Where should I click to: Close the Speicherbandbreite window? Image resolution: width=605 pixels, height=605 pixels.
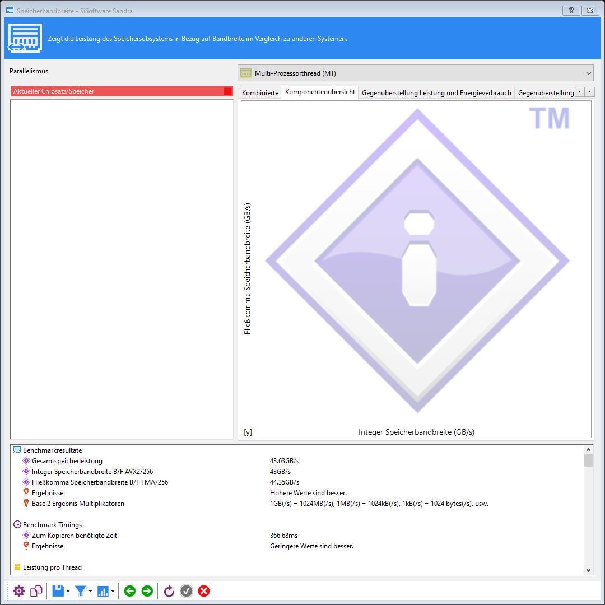click(590, 11)
